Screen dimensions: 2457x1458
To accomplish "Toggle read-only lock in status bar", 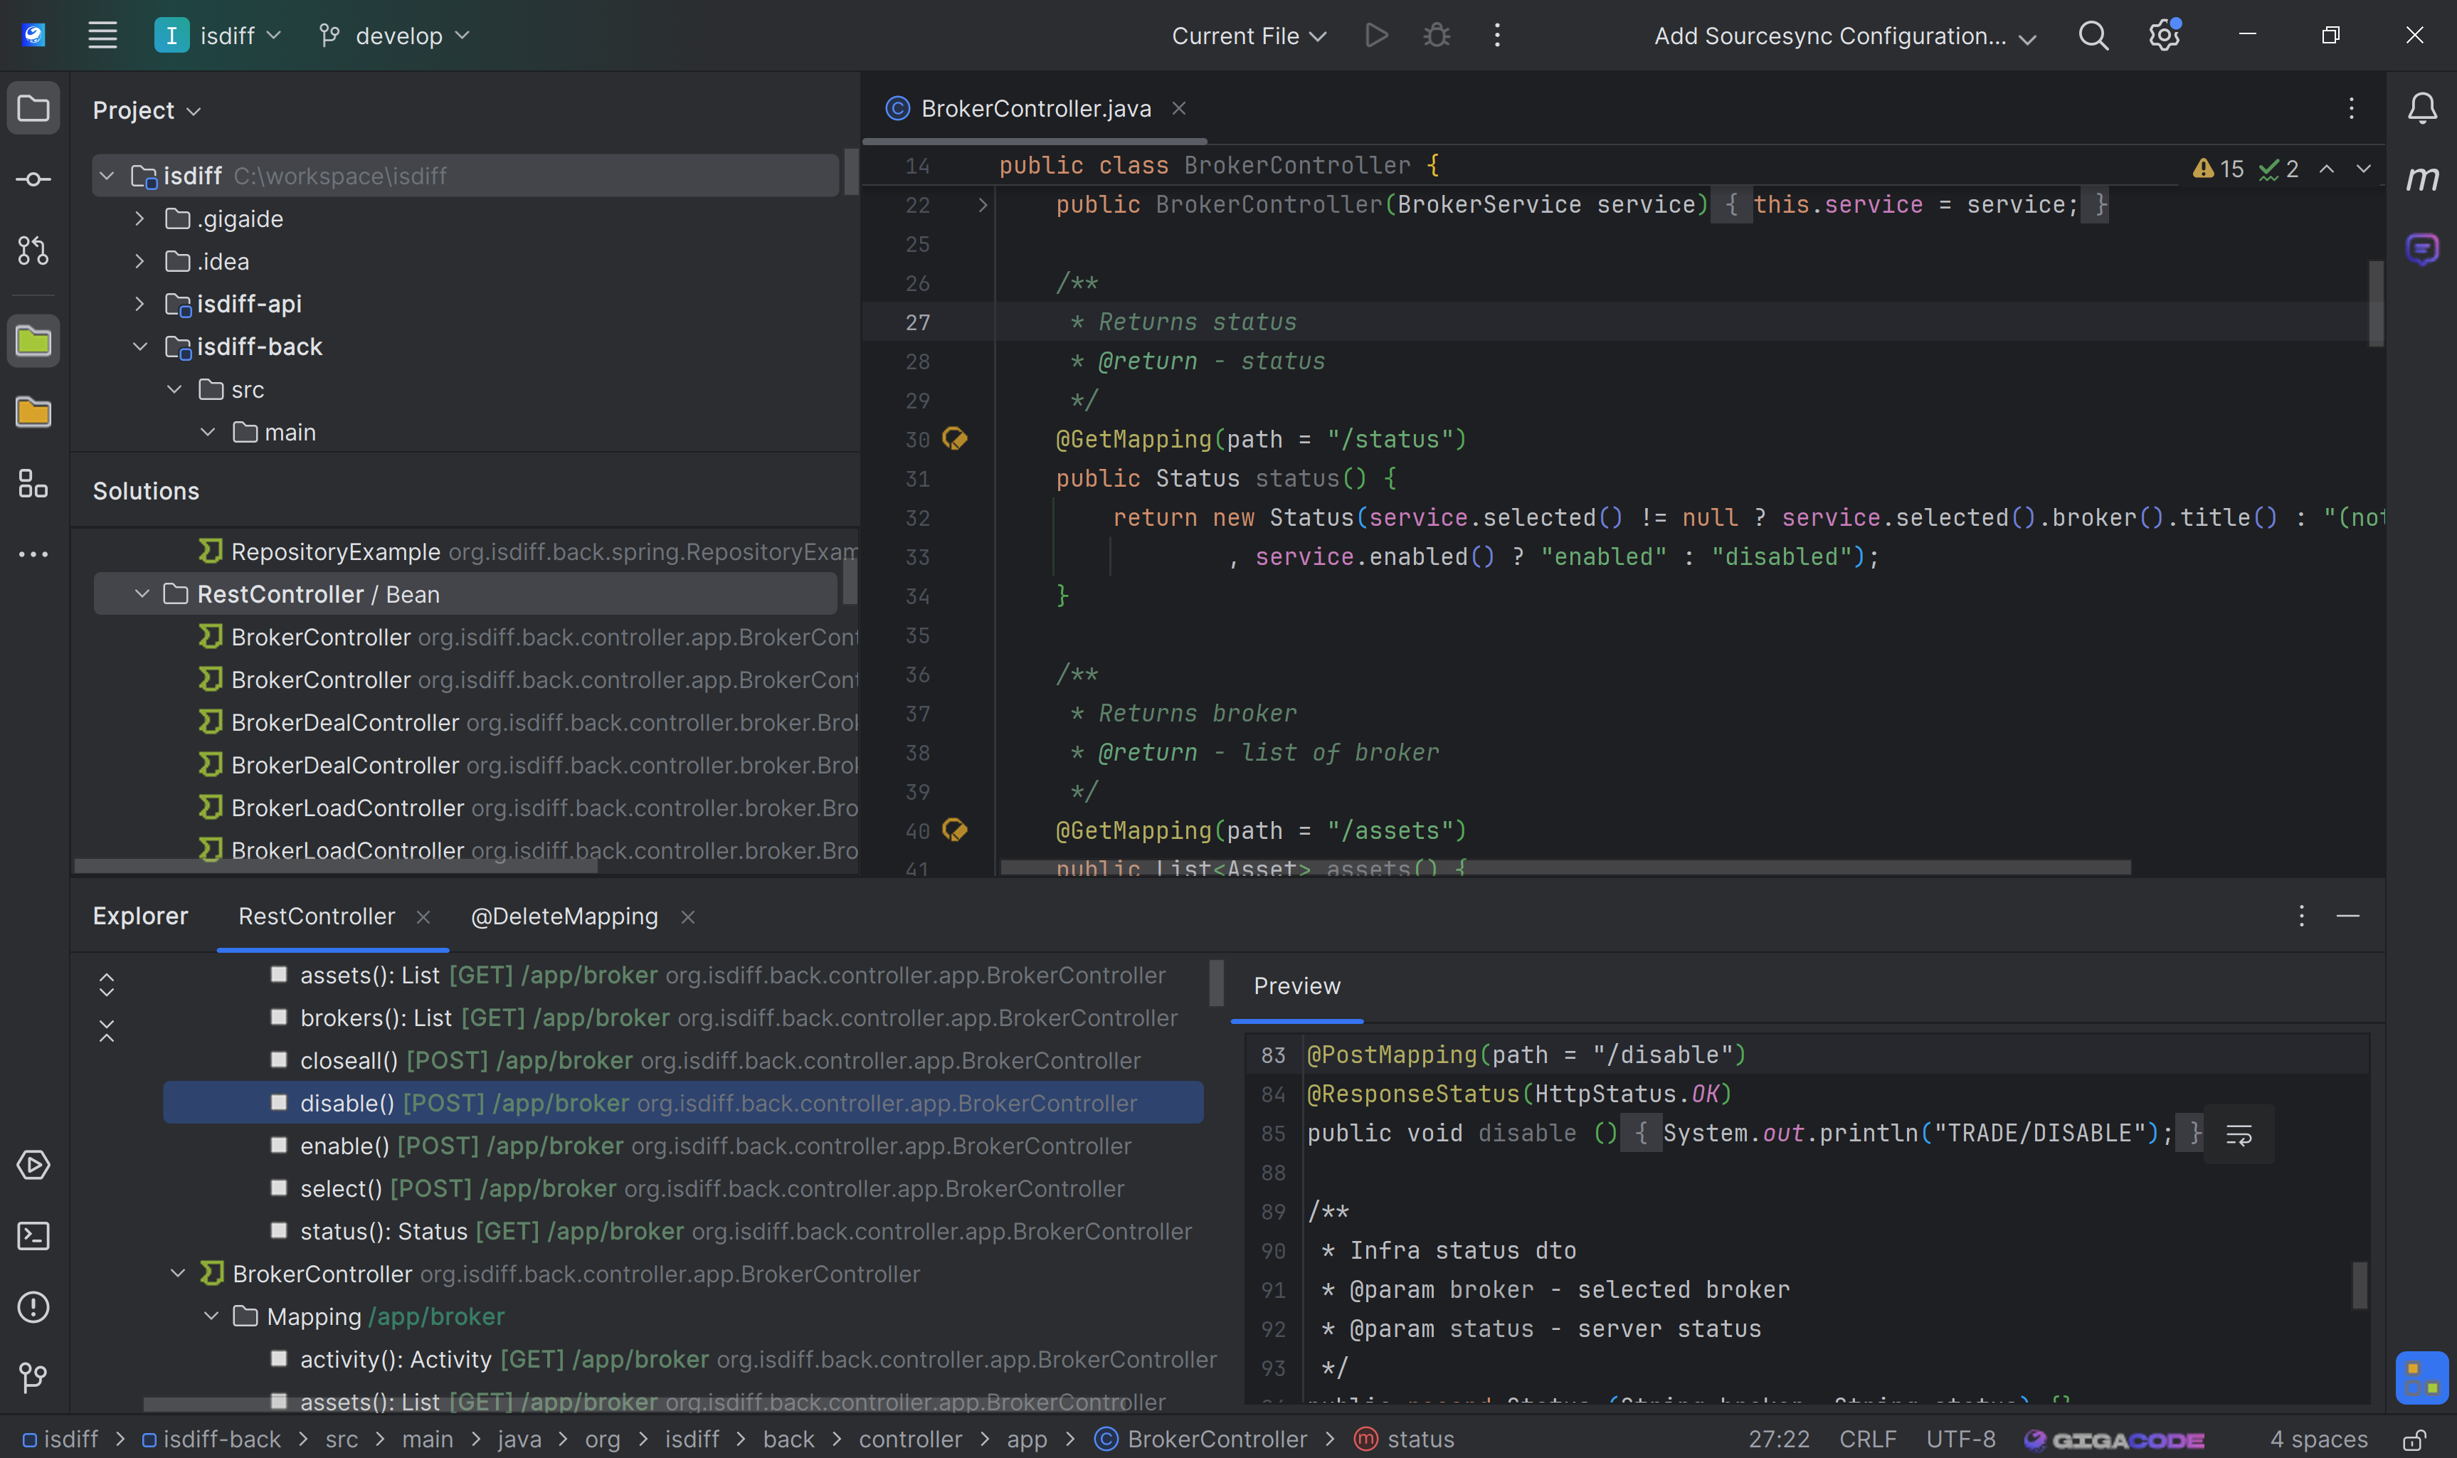I will pos(2415,1440).
